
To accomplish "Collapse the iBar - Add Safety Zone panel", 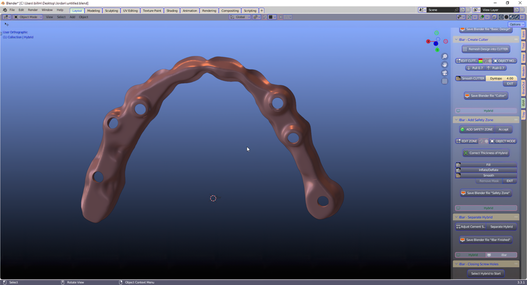I will (456, 120).
